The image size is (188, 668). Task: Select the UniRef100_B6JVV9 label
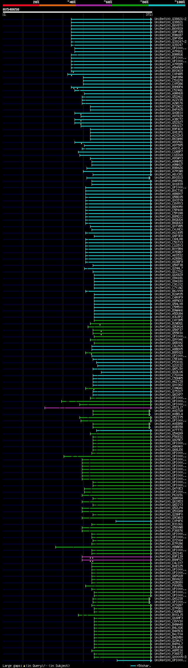click(169, 291)
